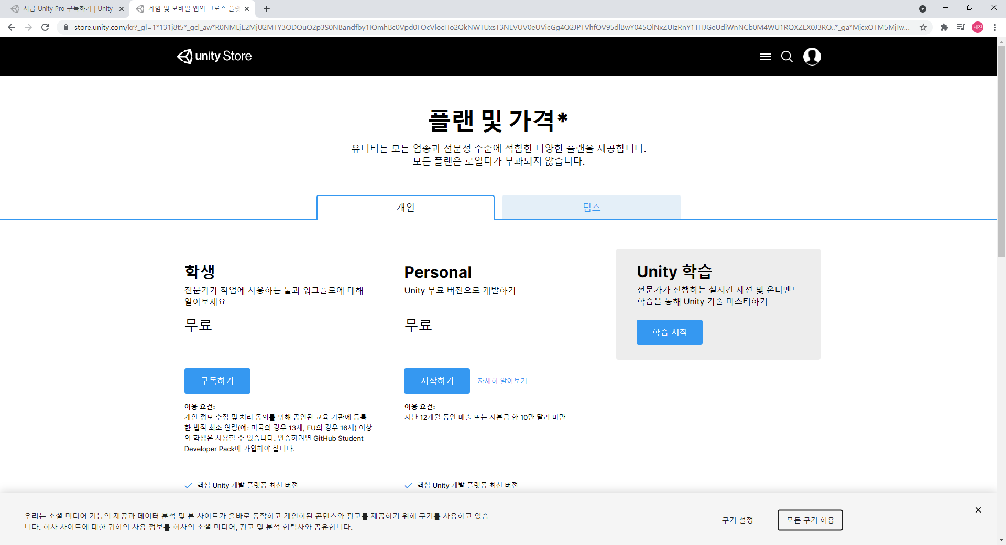Screen dimensions: 1006x545
Task: Bookmark this page with star icon
Action: (x=923, y=27)
